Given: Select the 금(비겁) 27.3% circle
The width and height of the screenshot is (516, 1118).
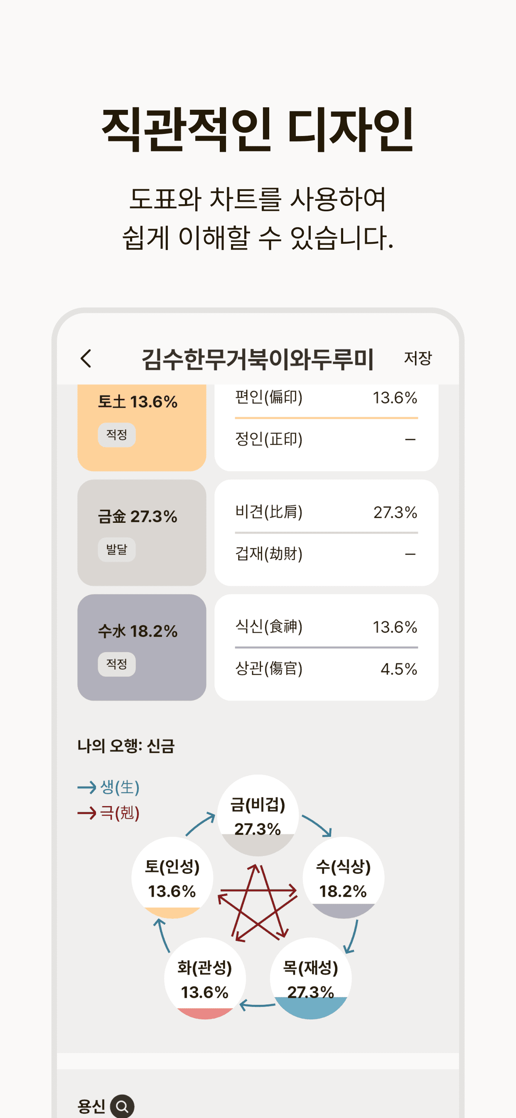Looking at the screenshot, I should tap(258, 816).
